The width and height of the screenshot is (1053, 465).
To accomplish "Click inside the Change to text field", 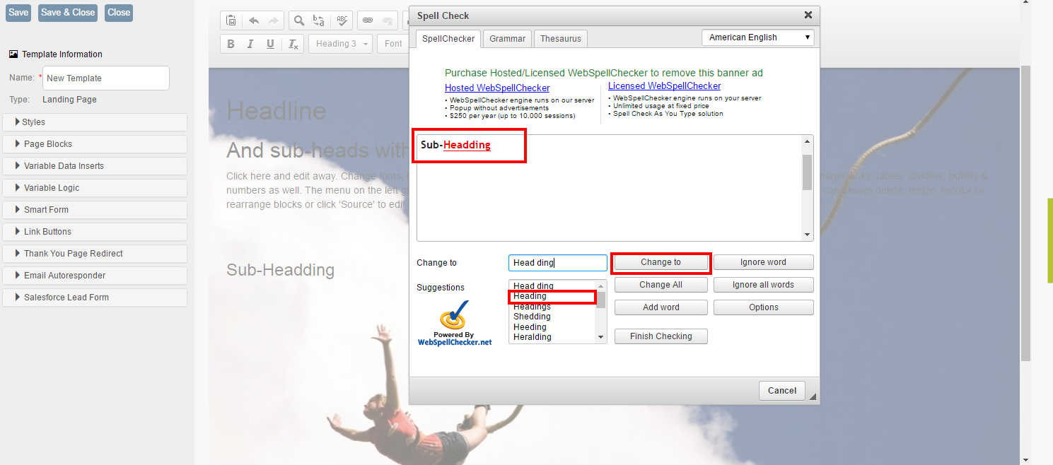I will [557, 263].
